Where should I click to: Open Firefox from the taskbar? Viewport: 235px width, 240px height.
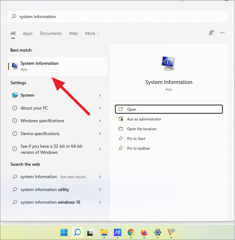point(144,233)
